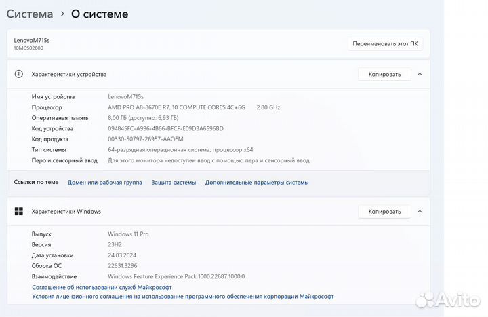This screenshot has width=488, height=317.
Task: Click the Характеристики Windows section header
Action: (218, 212)
